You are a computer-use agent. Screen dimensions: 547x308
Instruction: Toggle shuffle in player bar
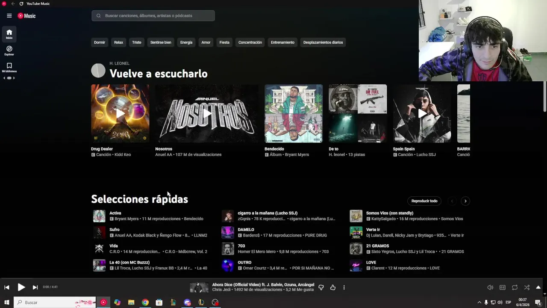(526, 287)
